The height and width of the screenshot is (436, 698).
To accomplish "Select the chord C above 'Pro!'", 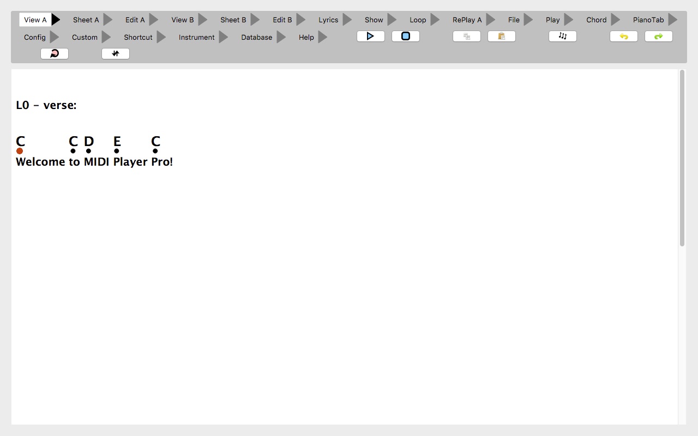I will coord(156,141).
